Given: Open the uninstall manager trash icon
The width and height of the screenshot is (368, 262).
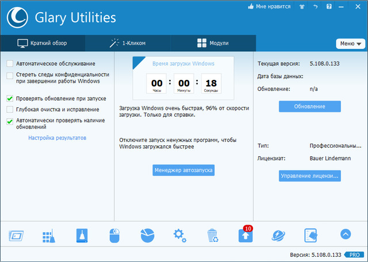Looking at the screenshot, I should pos(213,236).
